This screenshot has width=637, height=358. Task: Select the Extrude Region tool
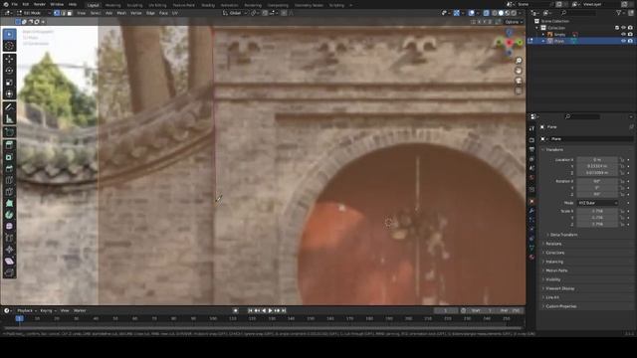click(x=9, y=145)
